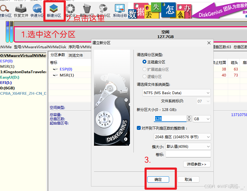Close the Create New Partition dialog
Screen dimensions: 247x191
209,43
